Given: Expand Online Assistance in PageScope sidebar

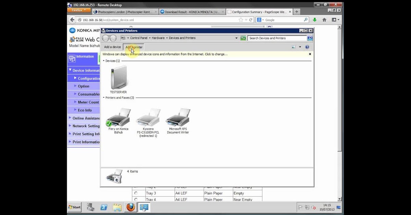Looking at the screenshot, I should pyautogui.click(x=84, y=118).
